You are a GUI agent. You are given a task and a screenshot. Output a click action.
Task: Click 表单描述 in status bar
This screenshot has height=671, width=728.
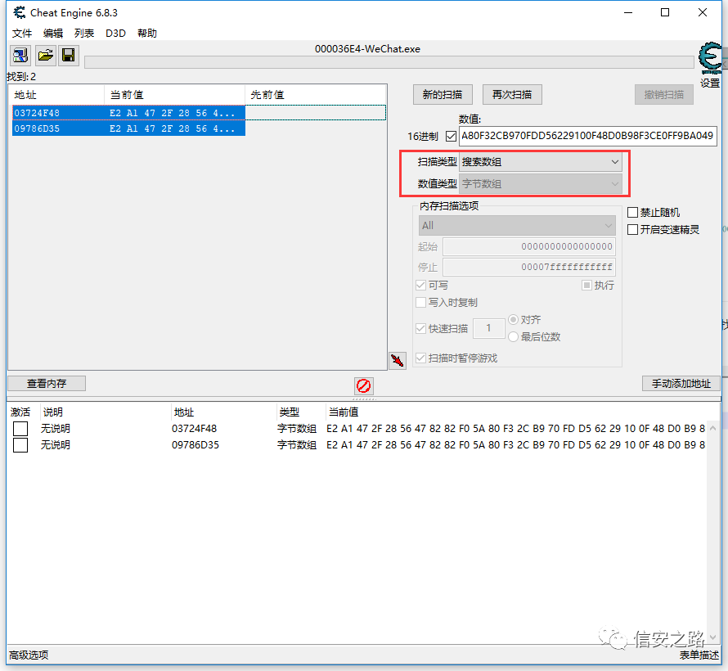pos(699,655)
